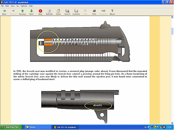
Task: Select Colt 1911 A1 explained taskbar button
Action: coord(65,127)
